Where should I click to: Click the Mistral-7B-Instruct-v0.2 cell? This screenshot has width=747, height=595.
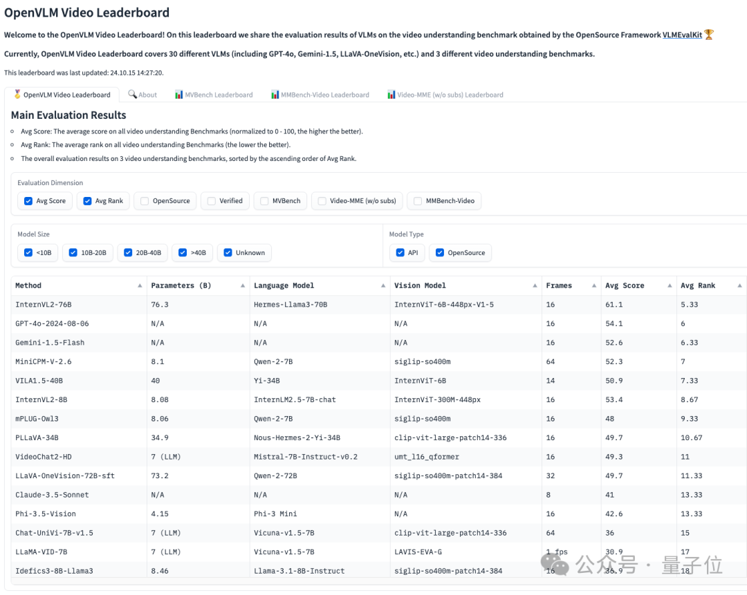[320, 457]
